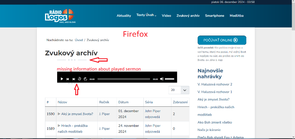
Task: Open John Piper odpovedá series, row 1589
Action: (153, 128)
